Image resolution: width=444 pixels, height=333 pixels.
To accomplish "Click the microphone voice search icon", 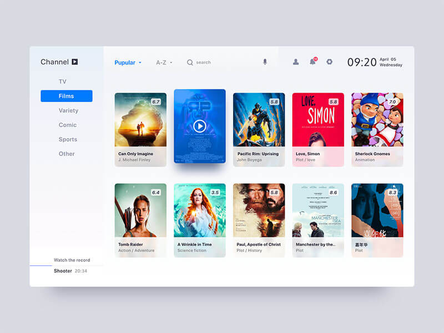I will (x=265, y=62).
